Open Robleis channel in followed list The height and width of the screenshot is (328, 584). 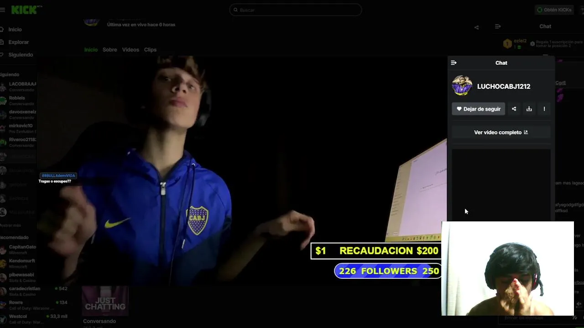pyautogui.click(x=18, y=100)
